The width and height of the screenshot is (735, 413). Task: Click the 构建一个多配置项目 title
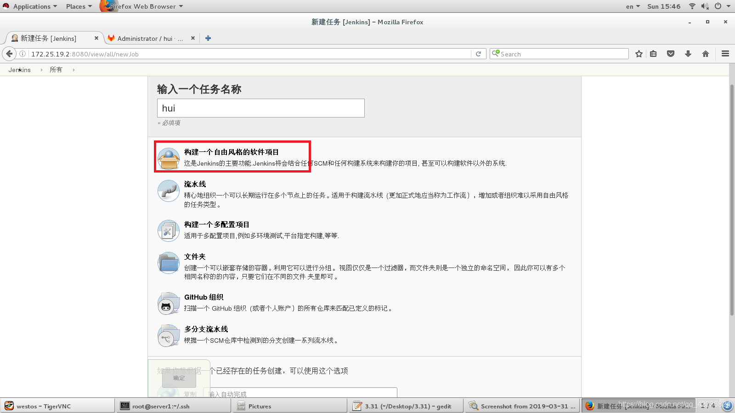(217, 224)
